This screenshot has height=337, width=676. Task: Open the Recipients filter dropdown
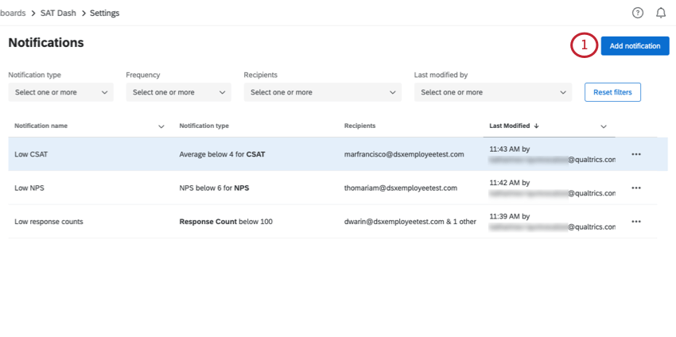[x=322, y=92]
